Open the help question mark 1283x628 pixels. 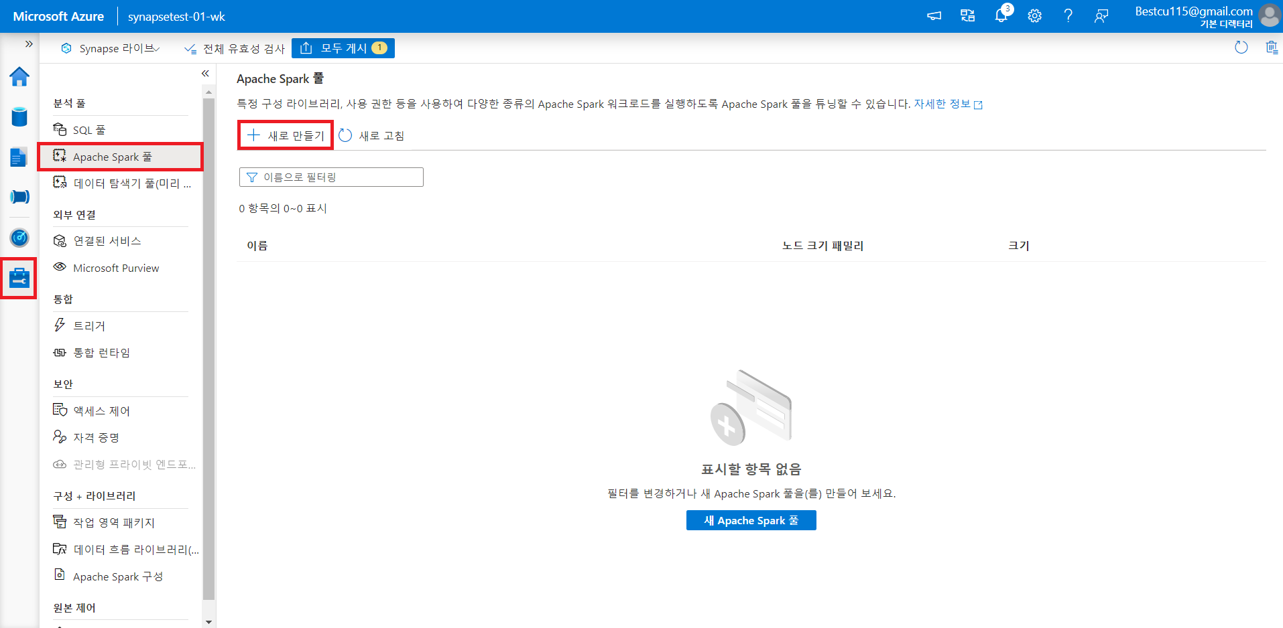[1068, 16]
